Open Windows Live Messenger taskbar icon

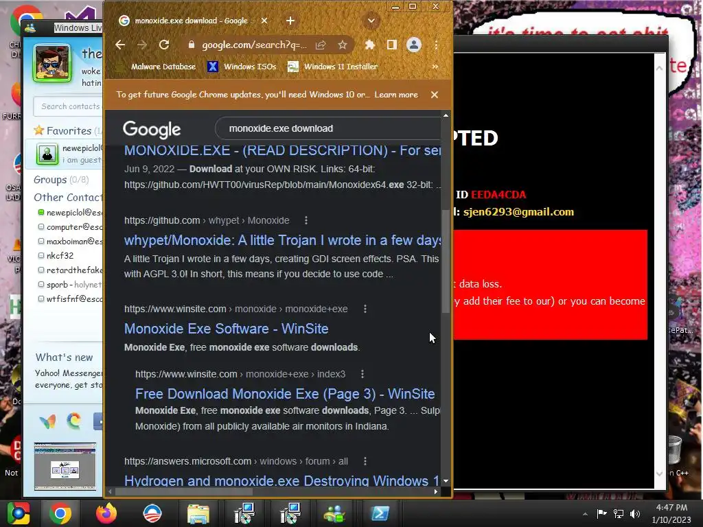(x=334, y=513)
